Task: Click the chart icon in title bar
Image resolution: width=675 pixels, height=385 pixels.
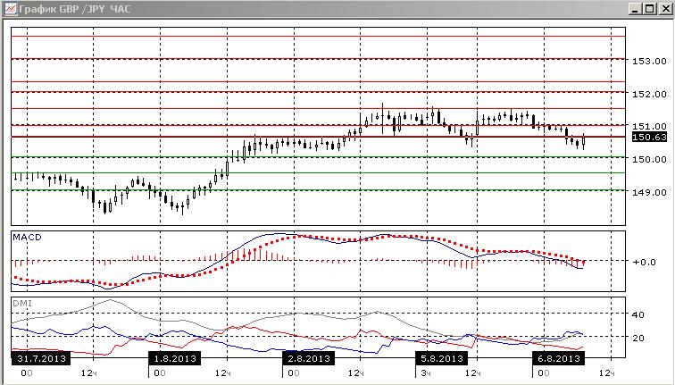Action: (x=11, y=9)
